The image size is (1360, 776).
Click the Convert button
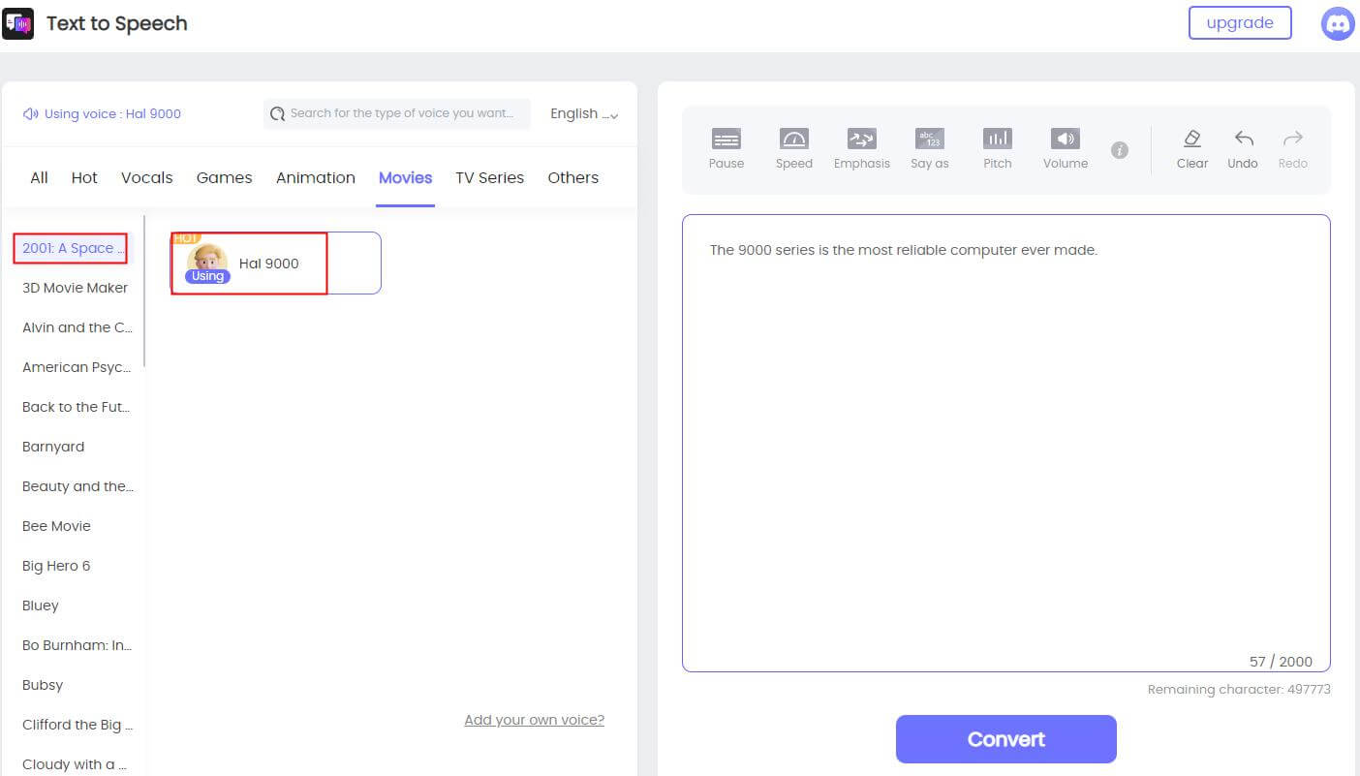(1005, 739)
